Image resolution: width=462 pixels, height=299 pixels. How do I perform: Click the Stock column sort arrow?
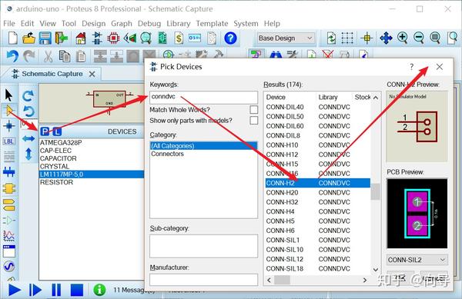click(376, 98)
